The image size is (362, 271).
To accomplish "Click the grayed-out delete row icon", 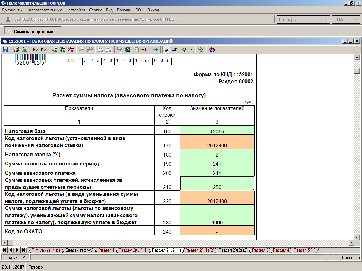I will pyautogui.click(x=109, y=49).
